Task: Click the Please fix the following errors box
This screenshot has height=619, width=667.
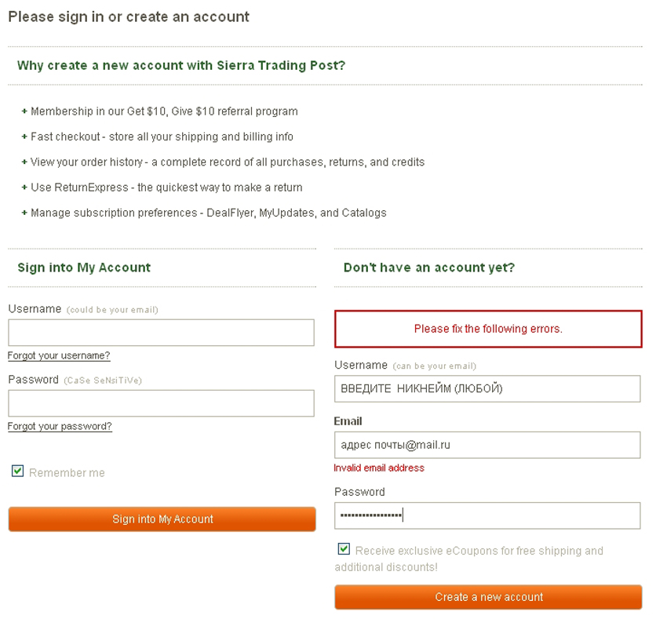Action: point(488,329)
